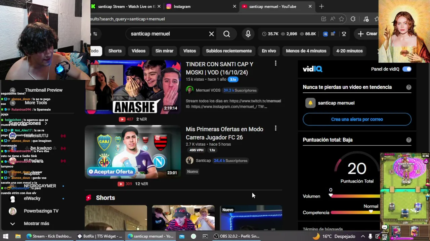430x241 pixels.
Task: Clear the YouTube search box with X
Action: pyautogui.click(x=211, y=34)
